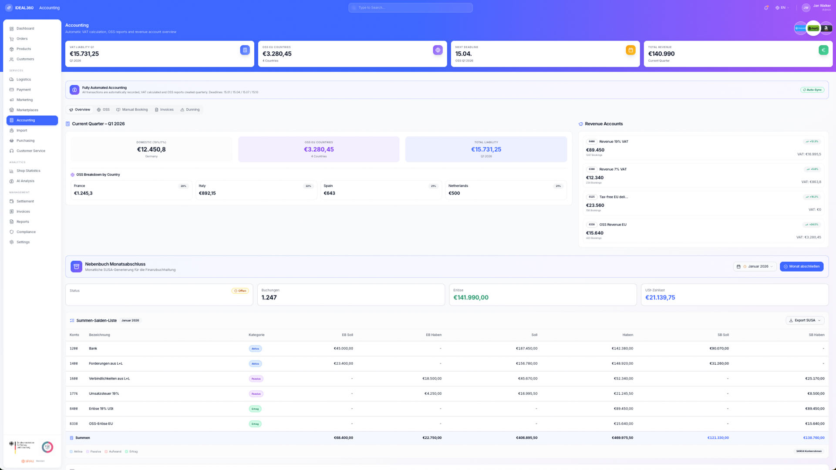Click the VAT Liability Q1 card icon
Viewport: 836px width, 470px height.
coord(245,50)
